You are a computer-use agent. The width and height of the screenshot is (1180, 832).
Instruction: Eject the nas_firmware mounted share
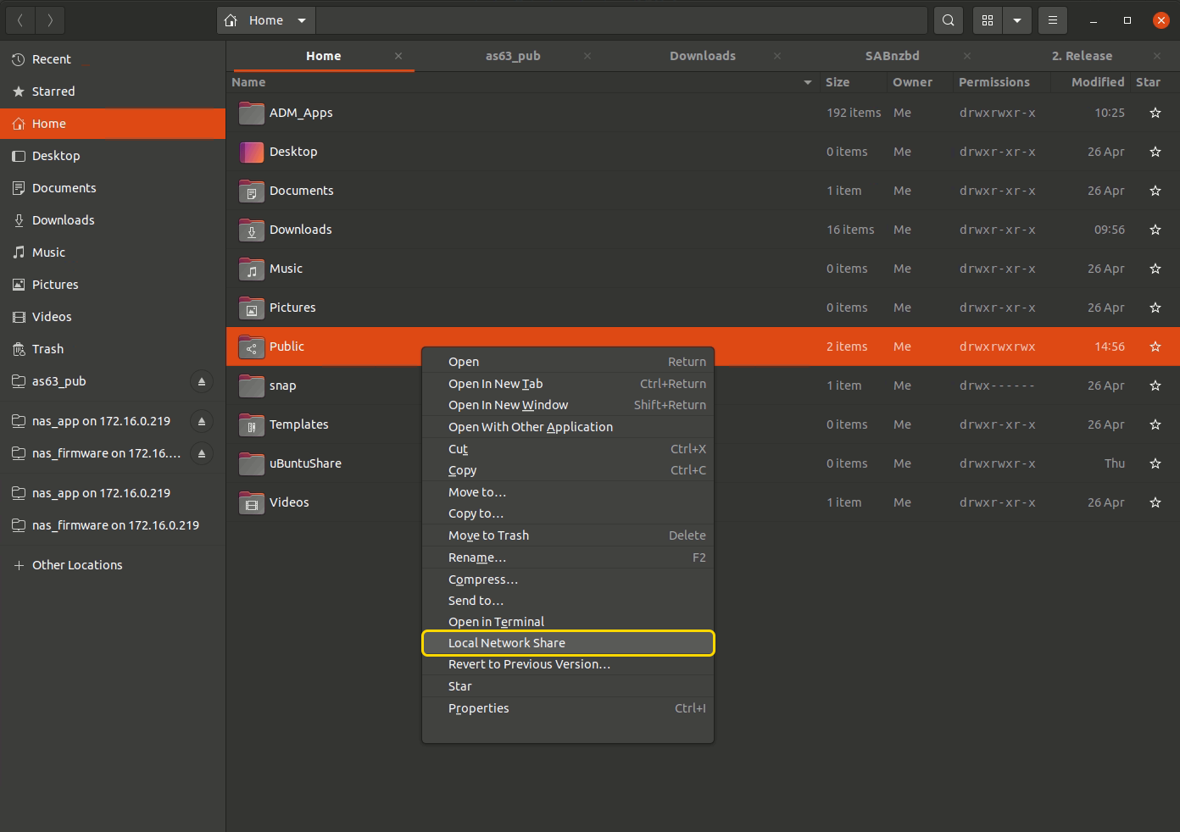point(202,453)
